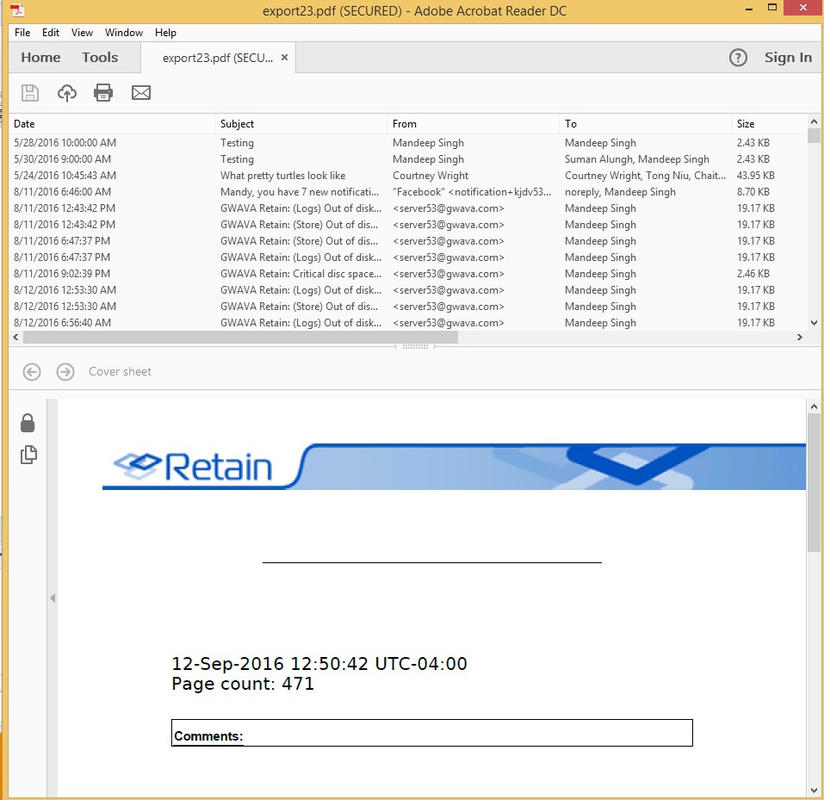Click the document pane vertical scrollbar thumb
The height and width of the screenshot is (800, 824).
click(814, 482)
